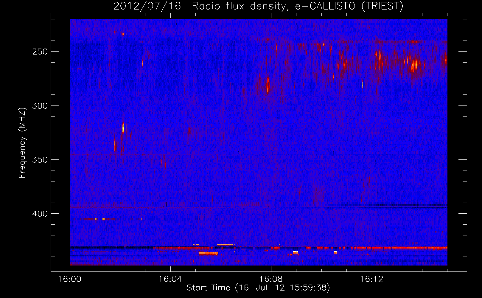Click the 'Frequency (MHZ)' y-axis label

click(22, 143)
